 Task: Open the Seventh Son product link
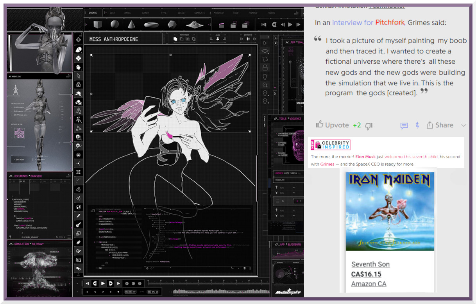tap(370, 264)
